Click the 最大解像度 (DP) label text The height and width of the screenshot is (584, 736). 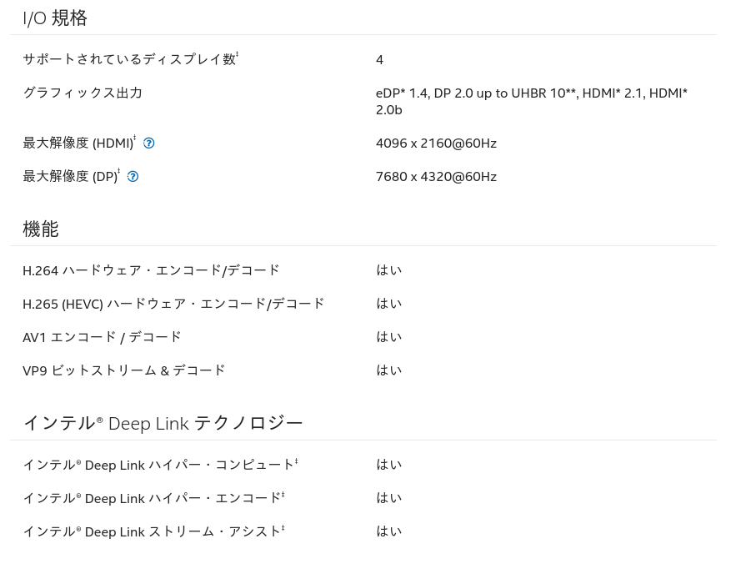point(72,176)
